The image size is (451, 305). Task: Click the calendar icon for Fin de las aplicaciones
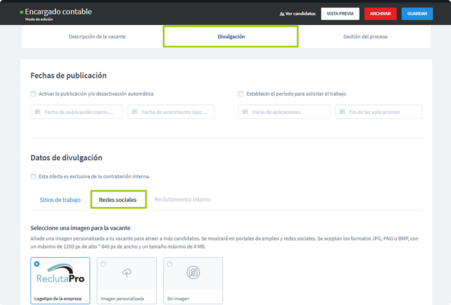(x=341, y=112)
